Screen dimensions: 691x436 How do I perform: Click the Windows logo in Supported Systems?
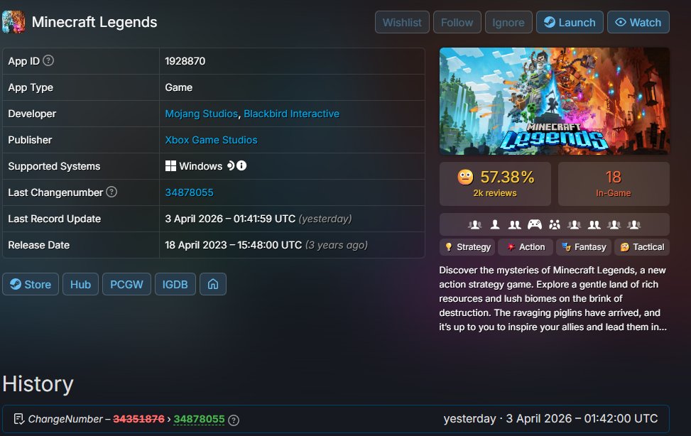coord(170,165)
